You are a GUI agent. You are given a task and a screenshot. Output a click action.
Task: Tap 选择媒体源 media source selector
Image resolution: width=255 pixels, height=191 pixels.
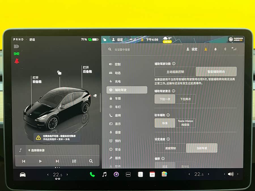coord(57,150)
